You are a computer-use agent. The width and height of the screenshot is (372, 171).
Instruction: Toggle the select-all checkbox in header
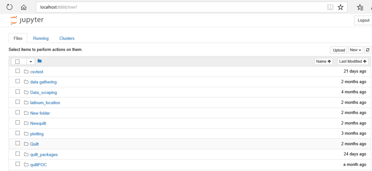pos(17,61)
